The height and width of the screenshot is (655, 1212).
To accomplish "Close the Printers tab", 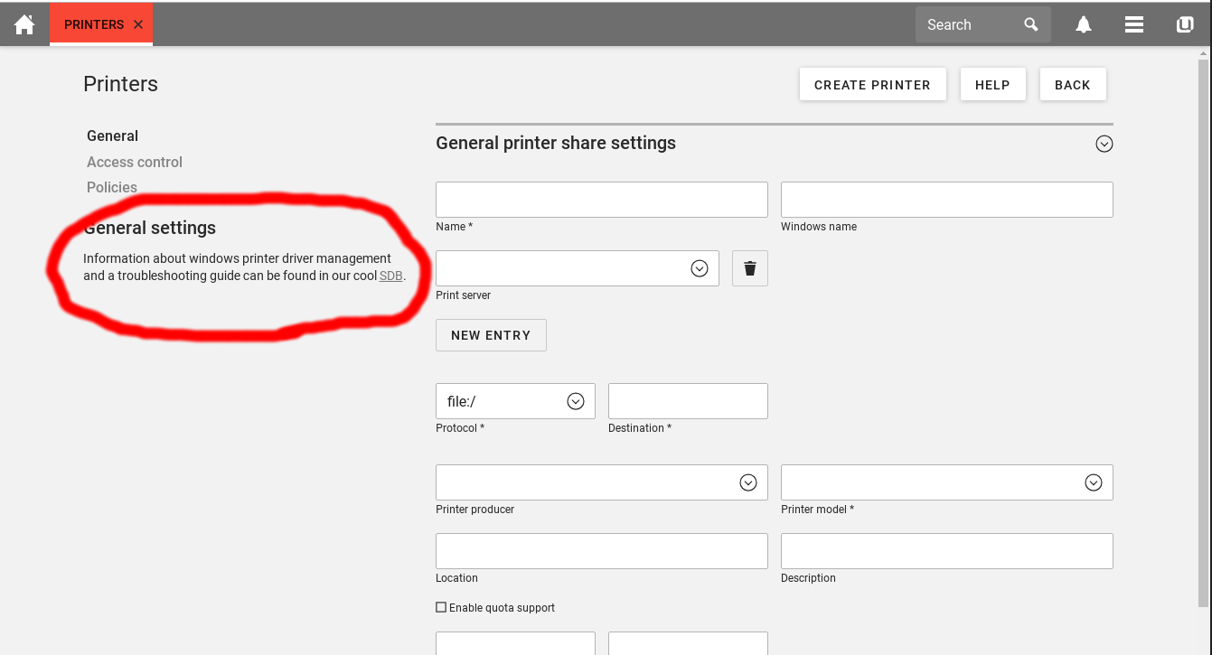I will point(138,25).
